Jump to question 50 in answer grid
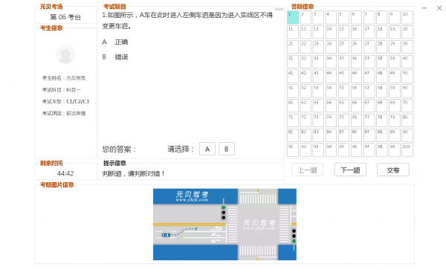Image resolution: width=446 pixels, height=270 pixels. click(x=407, y=77)
